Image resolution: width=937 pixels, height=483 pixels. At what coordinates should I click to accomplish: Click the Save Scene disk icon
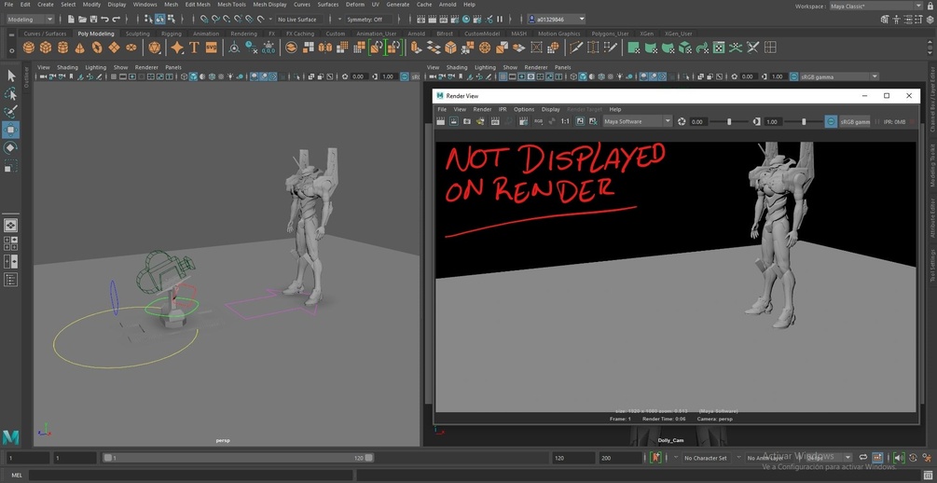point(93,20)
